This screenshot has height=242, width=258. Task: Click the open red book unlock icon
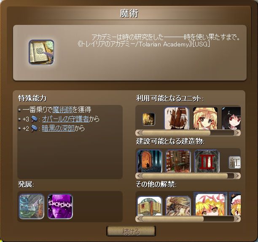point(150,206)
